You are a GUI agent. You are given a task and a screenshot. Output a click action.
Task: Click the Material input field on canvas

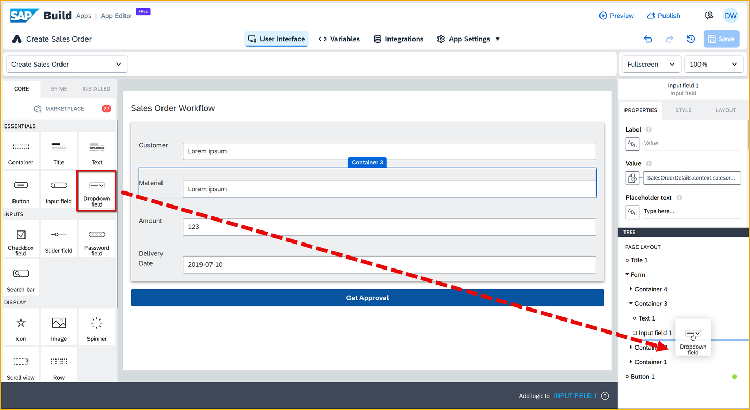390,189
